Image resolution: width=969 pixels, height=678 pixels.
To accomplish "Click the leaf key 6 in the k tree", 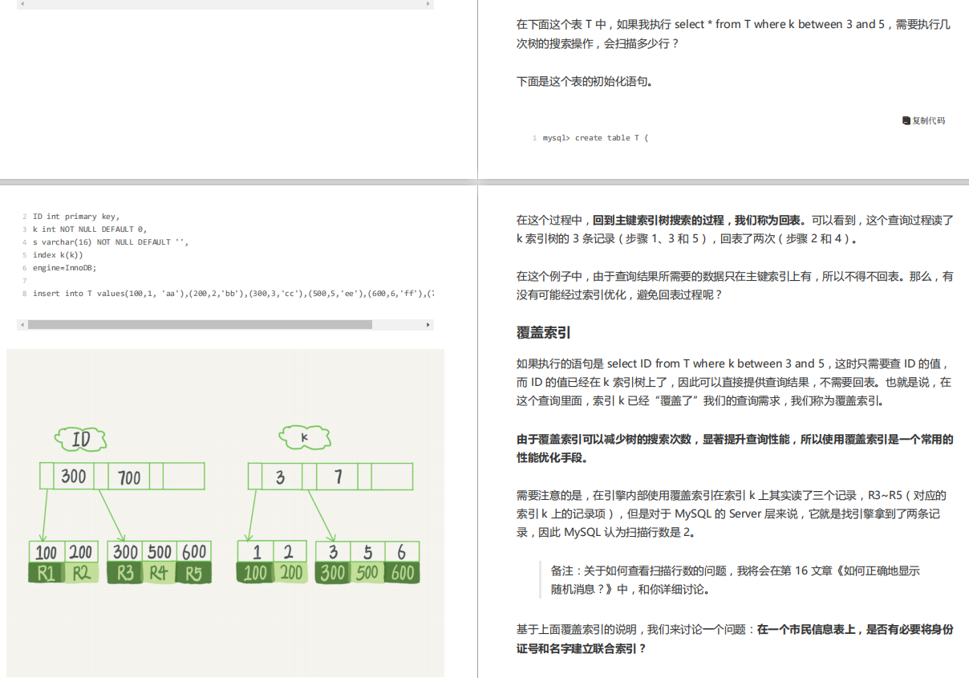I will [401, 552].
